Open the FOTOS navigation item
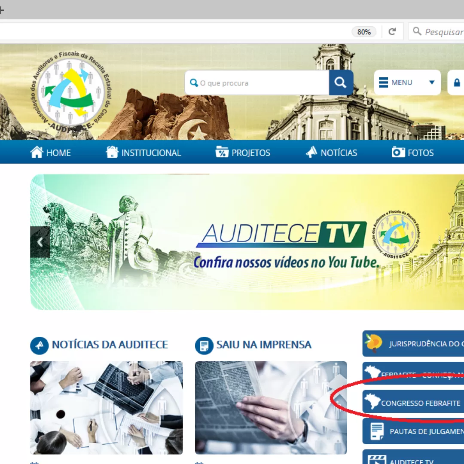Screen dimensions: 464x464 click(412, 153)
